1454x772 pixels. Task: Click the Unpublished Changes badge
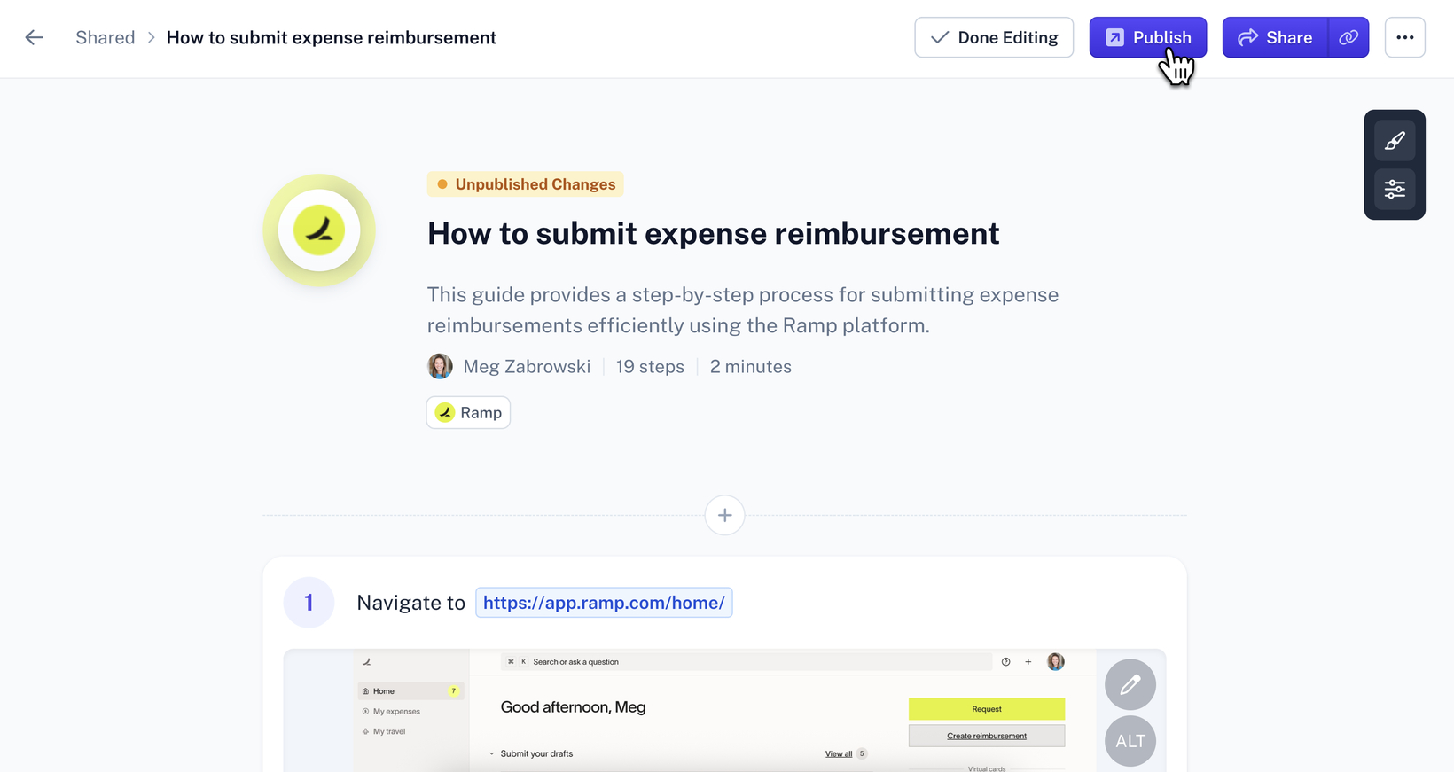(526, 184)
